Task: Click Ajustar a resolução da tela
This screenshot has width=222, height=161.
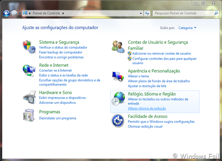Action: coord(147,86)
